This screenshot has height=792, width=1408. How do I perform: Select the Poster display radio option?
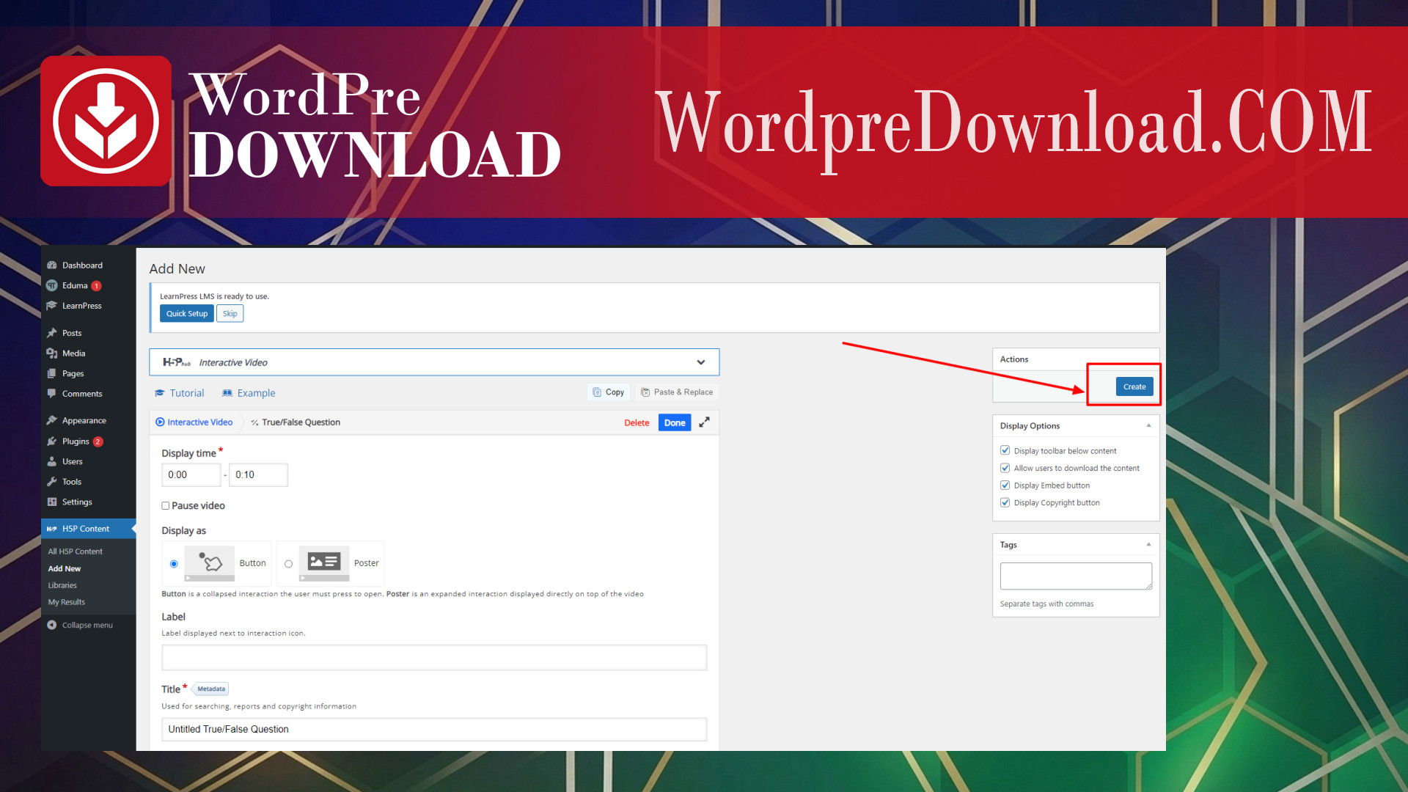coord(289,564)
